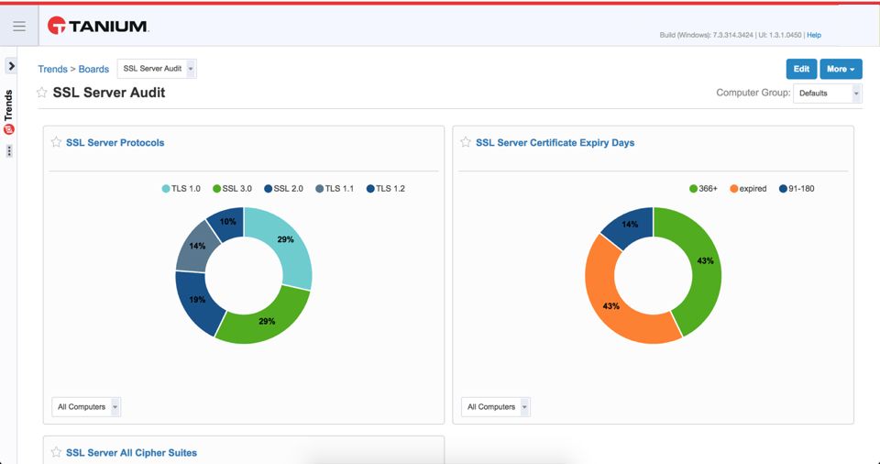Toggle the 91-180 legend entry

click(x=797, y=189)
